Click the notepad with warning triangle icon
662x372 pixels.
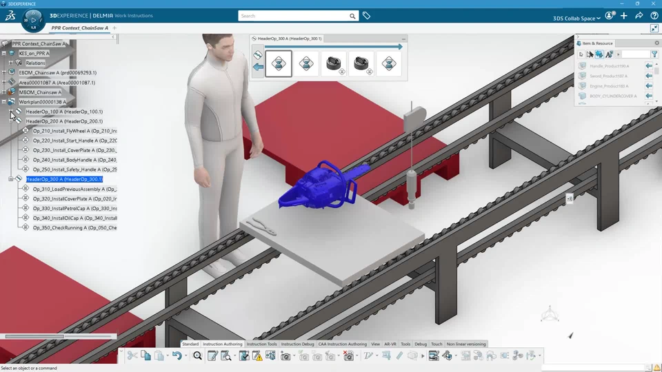(x=257, y=355)
